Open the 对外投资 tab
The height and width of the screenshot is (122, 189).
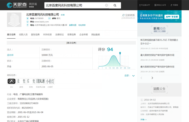[x=47, y=34]
